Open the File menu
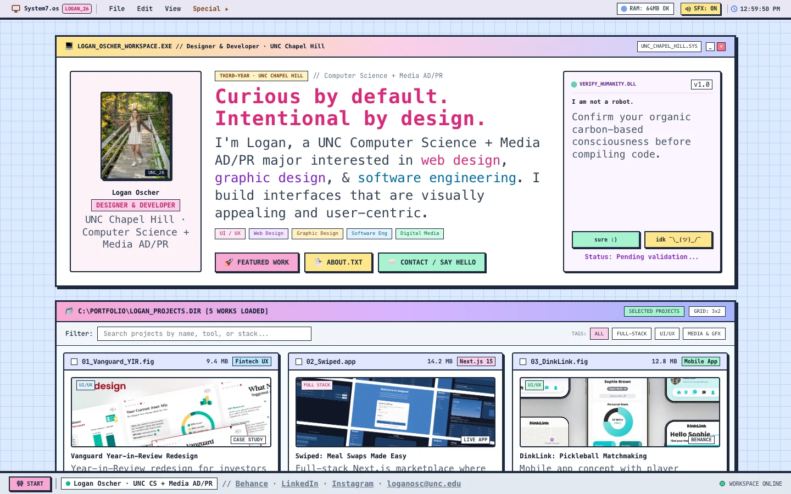 coord(117,9)
